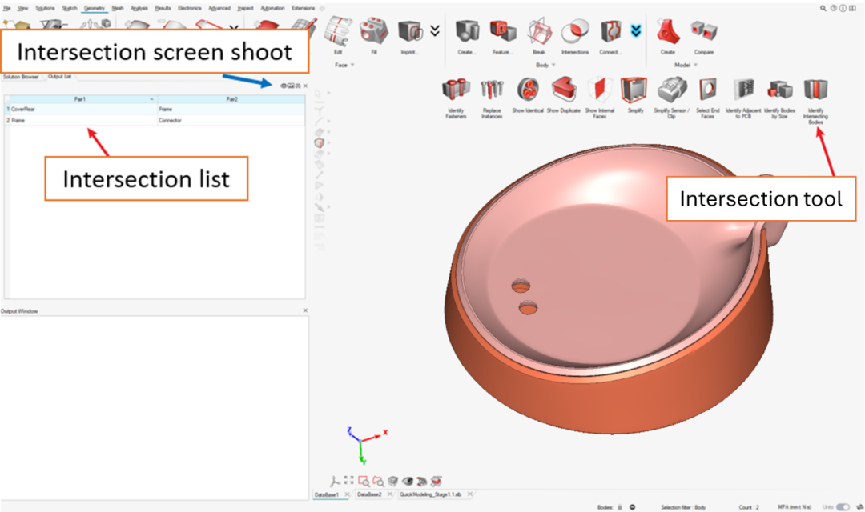Switch to the Solution Browser tab
The image size is (865, 512).
point(20,77)
